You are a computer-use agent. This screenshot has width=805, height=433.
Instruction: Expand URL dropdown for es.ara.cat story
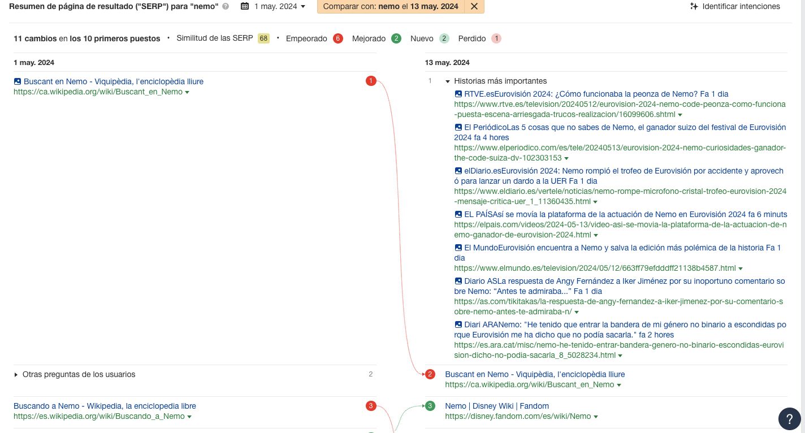click(x=620, y=356)
